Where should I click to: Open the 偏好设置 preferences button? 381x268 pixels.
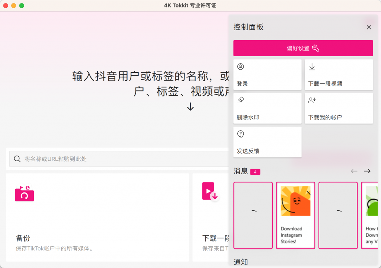(303, 48)
